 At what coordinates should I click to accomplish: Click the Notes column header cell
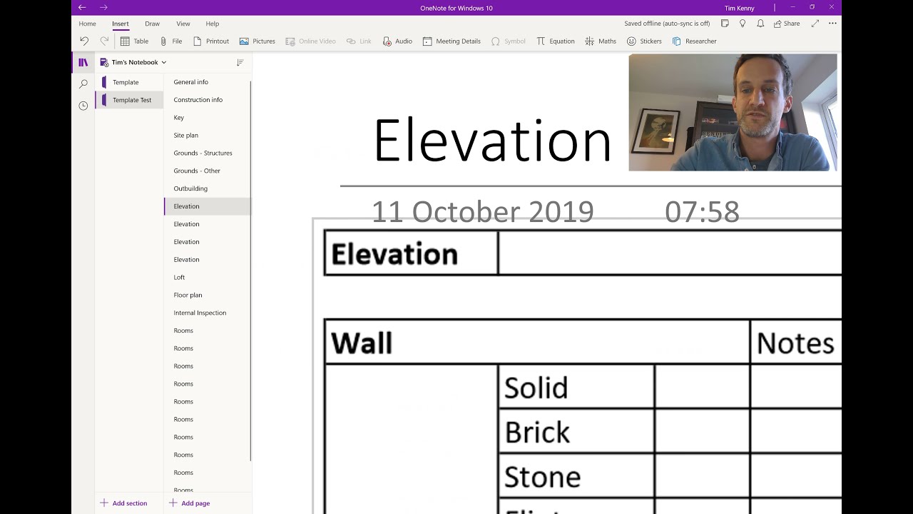coord(796,343)
